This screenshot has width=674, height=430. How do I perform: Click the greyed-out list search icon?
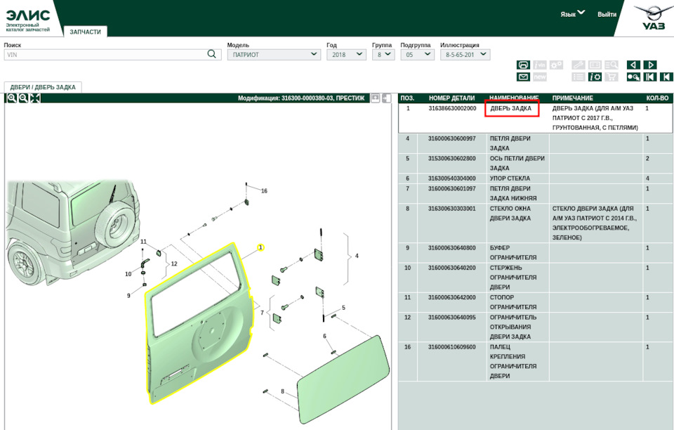coord(612,65)
